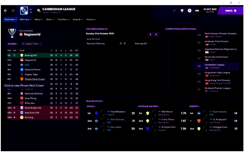Image resolution: width=249 pixels, height=152 pixels.
Task: Click the Nagaworld badge in table row
Action: pyautogui.click(x=22, y=60)
